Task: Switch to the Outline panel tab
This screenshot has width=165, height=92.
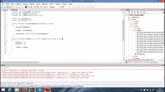Action: click(129, 62)
